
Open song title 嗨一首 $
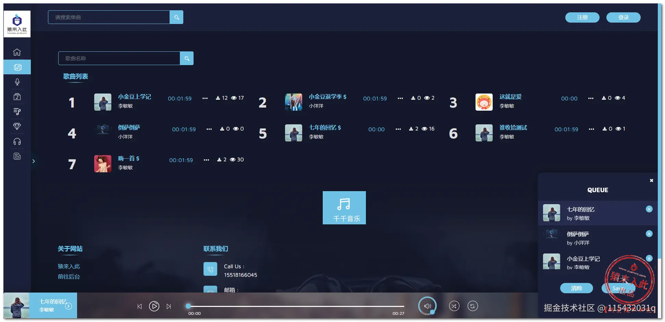point(129,158)
